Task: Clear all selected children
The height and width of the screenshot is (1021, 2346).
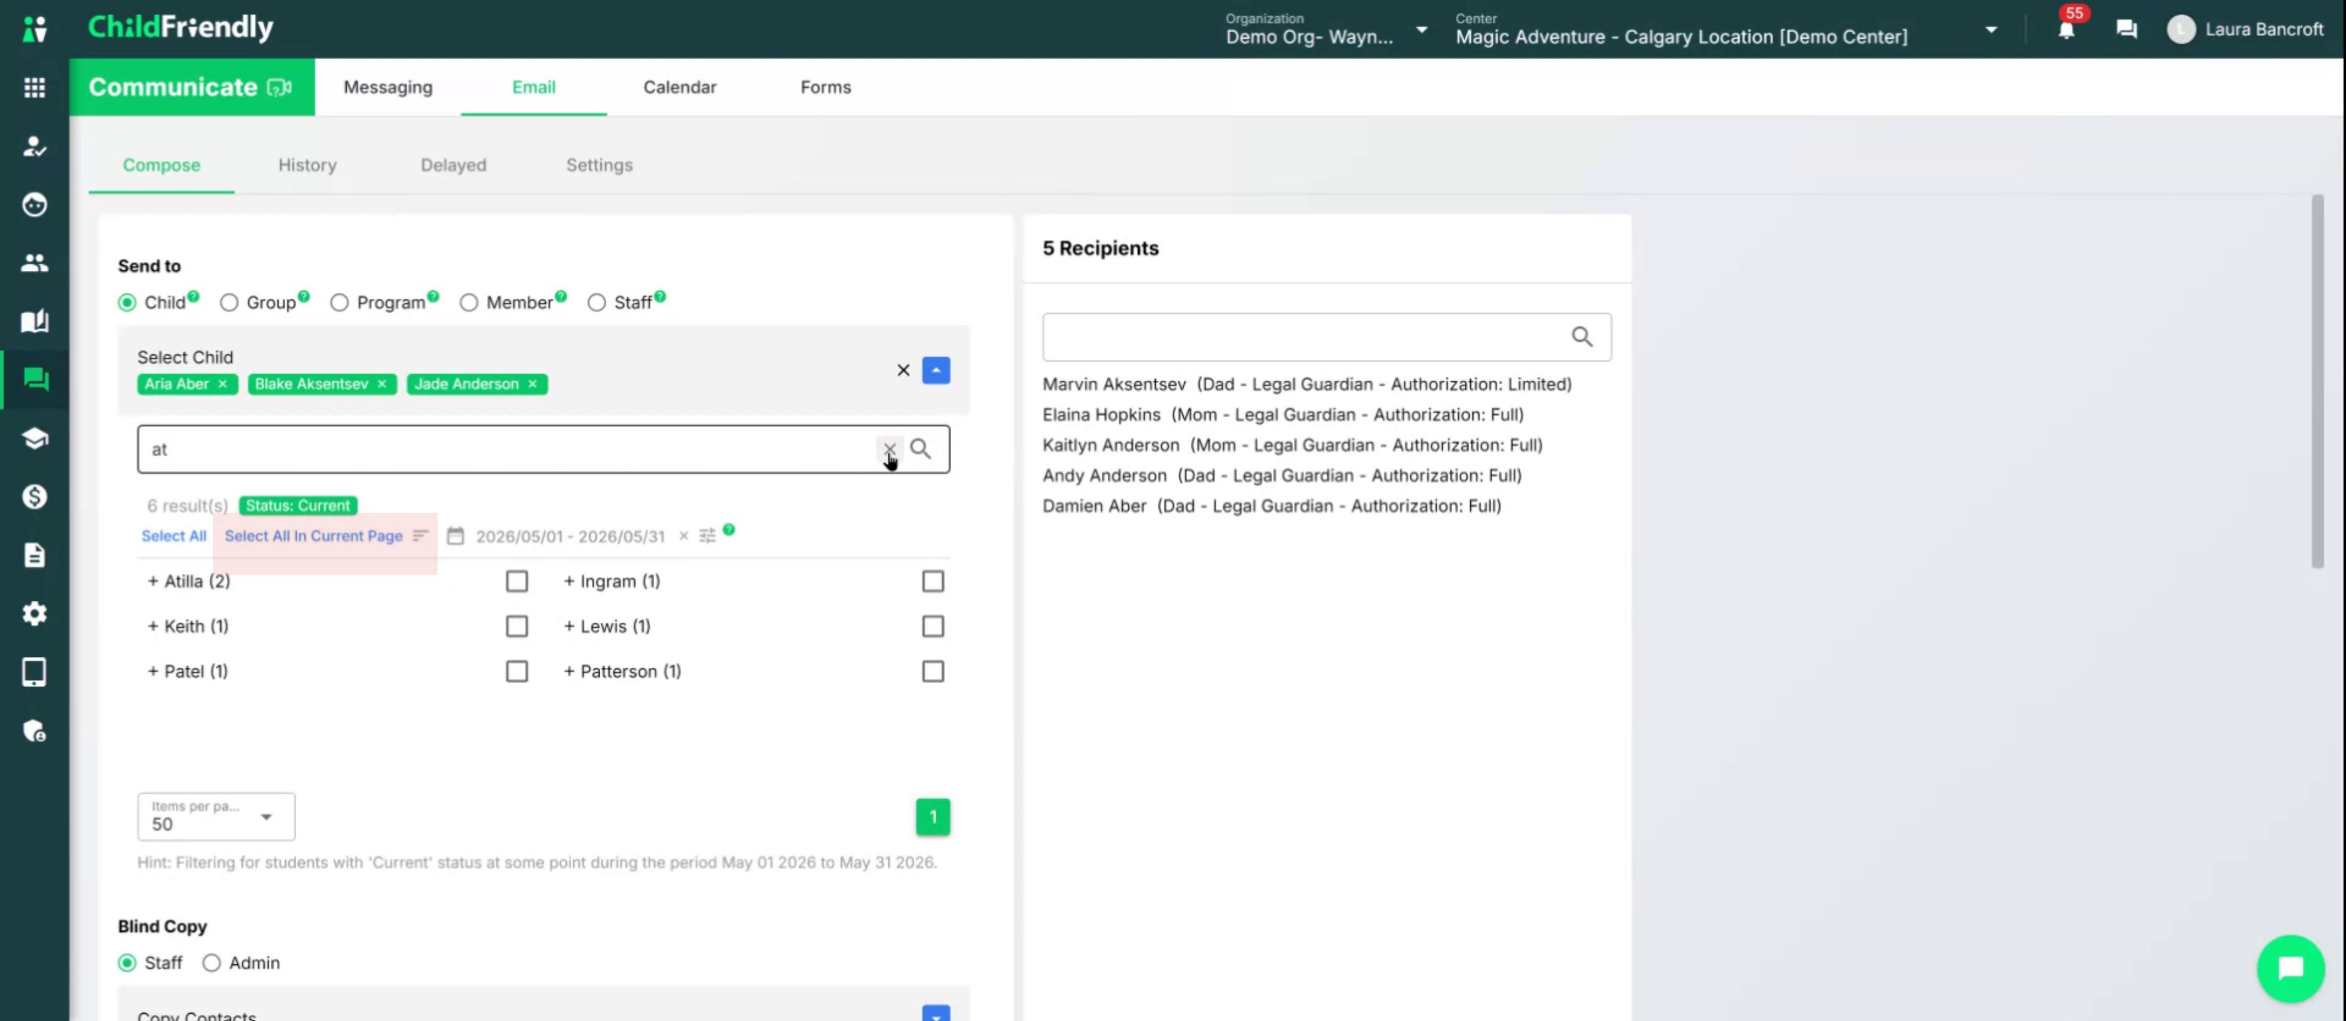Action: (903, 370)
